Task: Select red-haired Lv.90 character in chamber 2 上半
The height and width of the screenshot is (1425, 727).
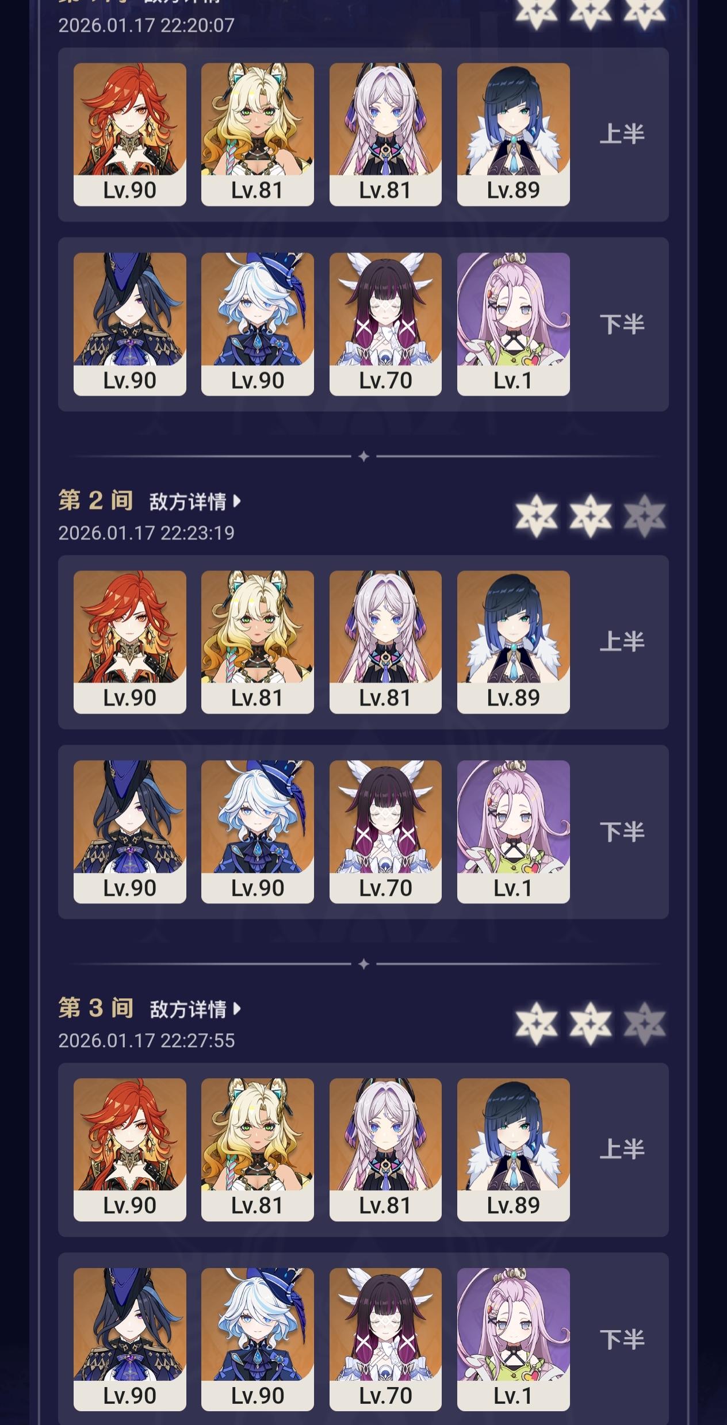Action: pos(130,642)
